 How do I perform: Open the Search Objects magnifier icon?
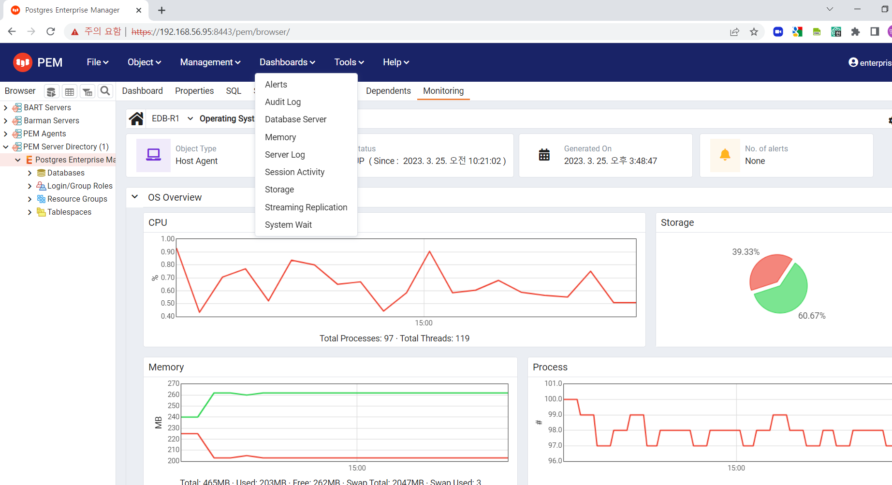[x=105, y=91]
